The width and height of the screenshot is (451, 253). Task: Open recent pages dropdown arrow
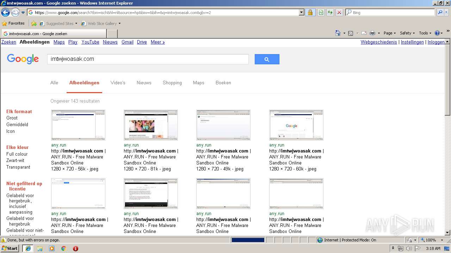tap(23, 13)
